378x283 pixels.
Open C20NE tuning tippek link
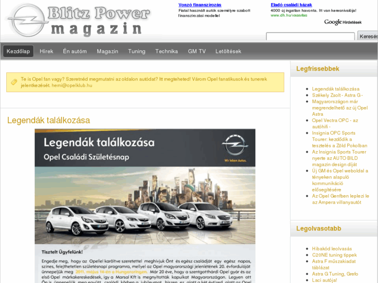tap(334, 255)
